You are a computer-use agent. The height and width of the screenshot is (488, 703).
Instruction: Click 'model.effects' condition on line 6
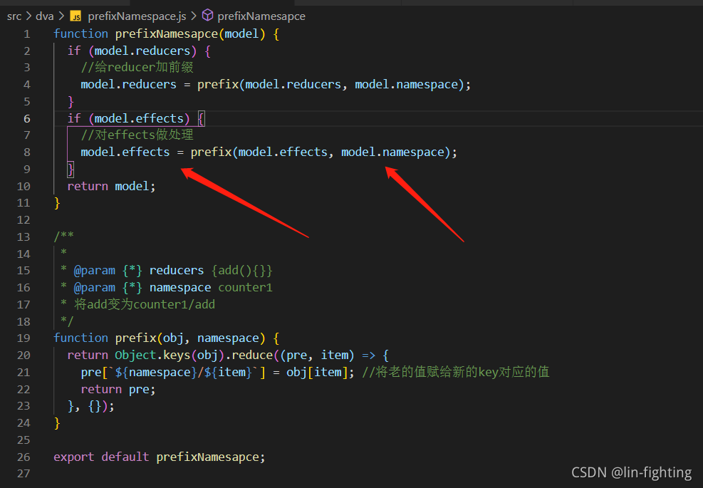click(x=139, y=118)
